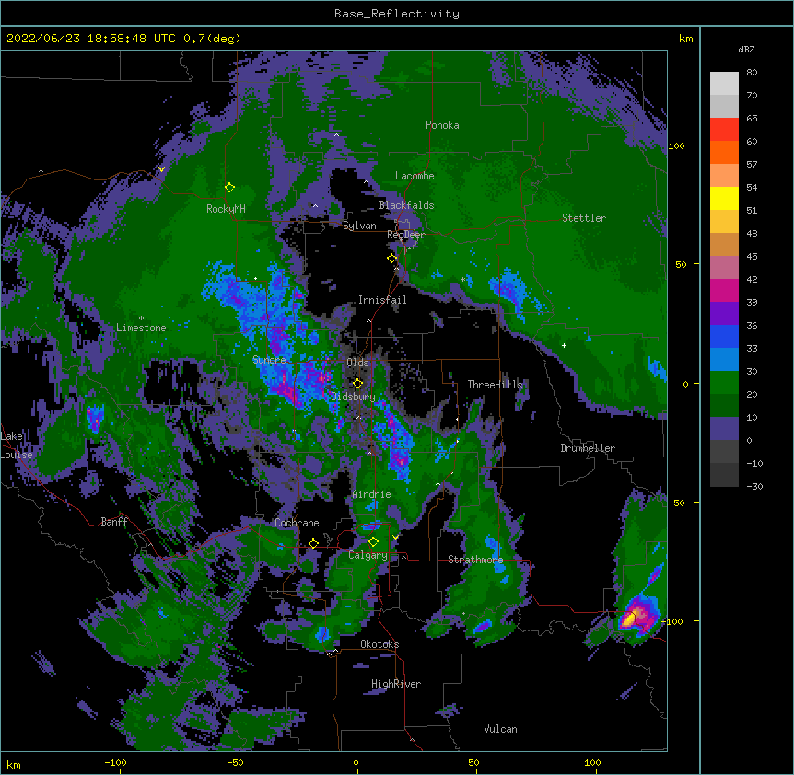
Task: Click the Lacombe city label
Action: click(415, 176)
